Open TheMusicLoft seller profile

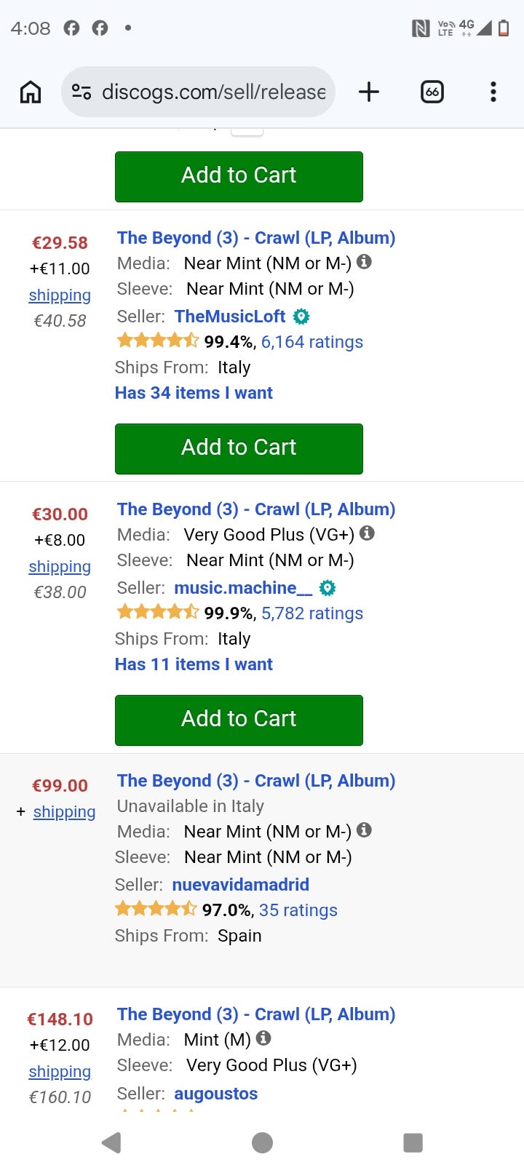pos(230,317)
